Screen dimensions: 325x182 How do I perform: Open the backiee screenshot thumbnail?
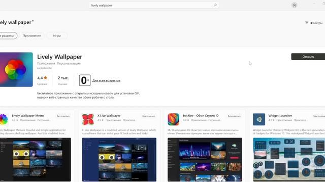tap(205, 160)
